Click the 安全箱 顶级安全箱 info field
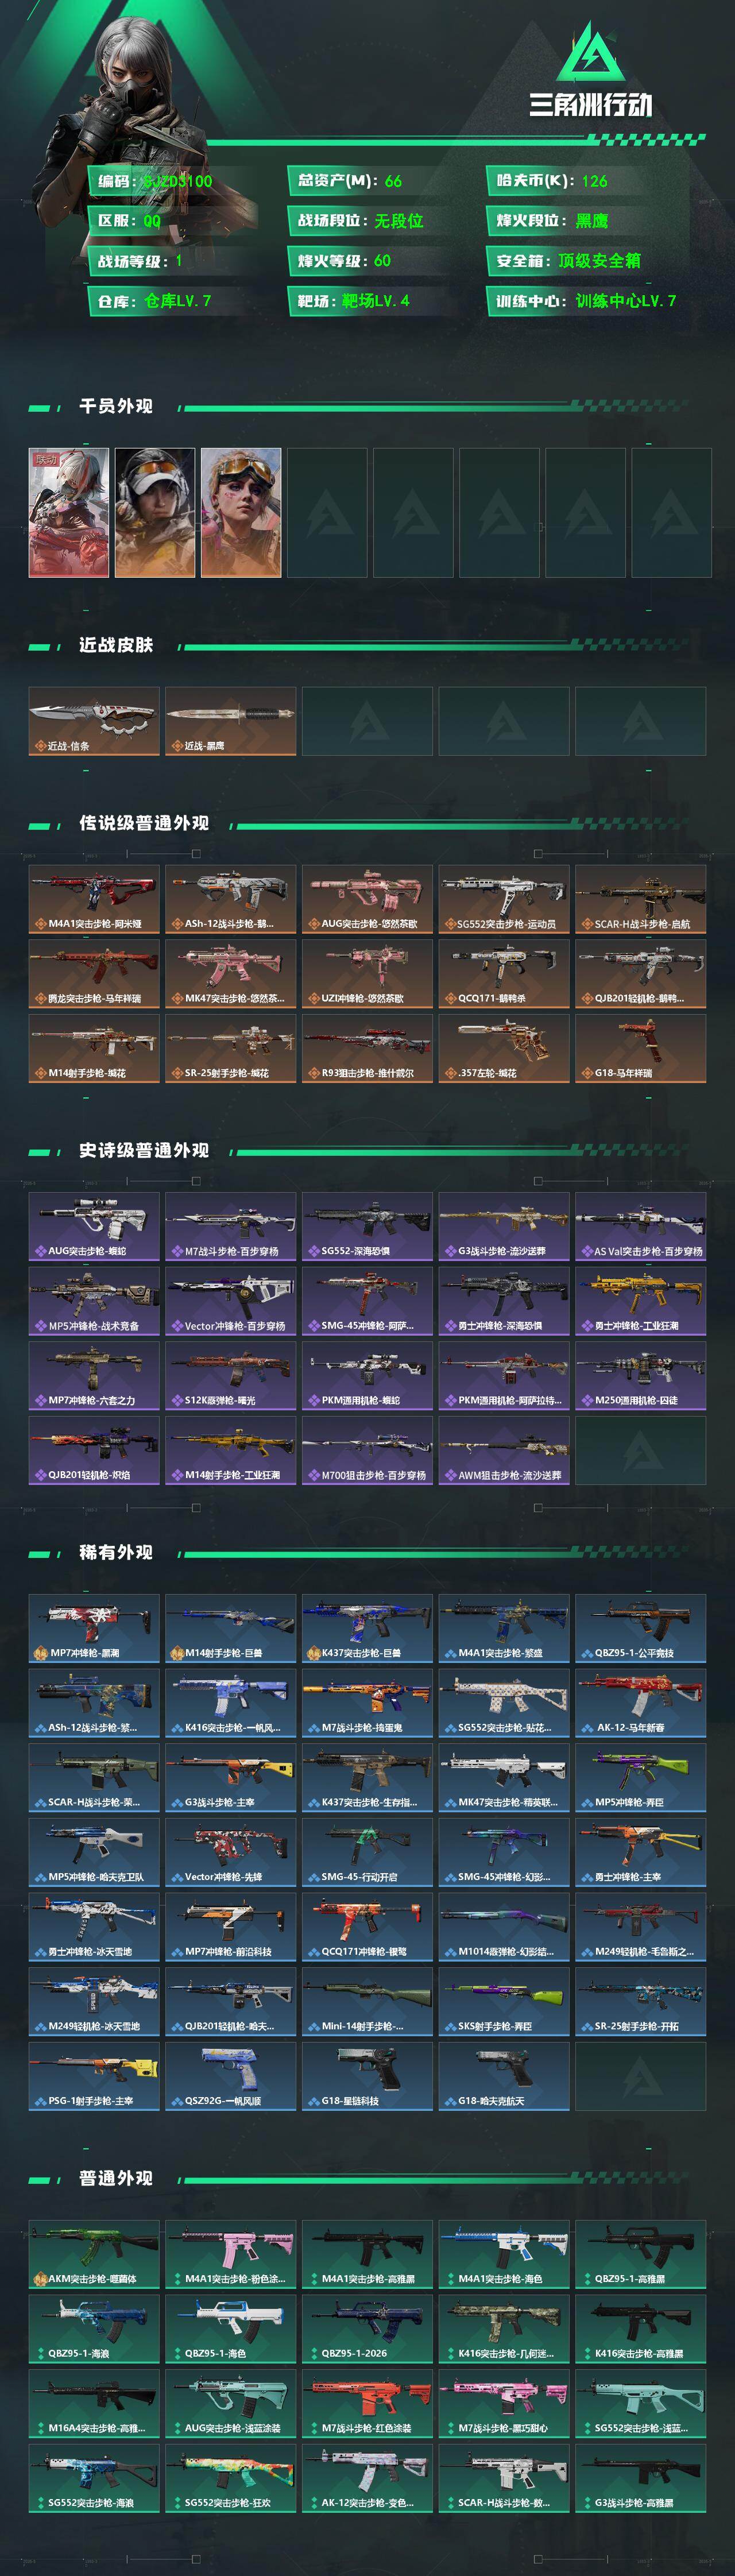 pos(587,261)
